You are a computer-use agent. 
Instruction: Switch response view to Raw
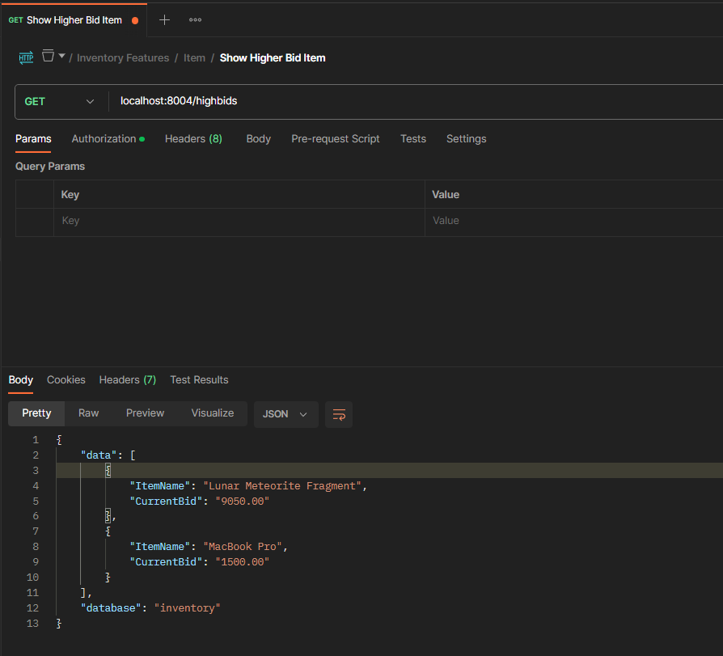click(x=88, y=413)
